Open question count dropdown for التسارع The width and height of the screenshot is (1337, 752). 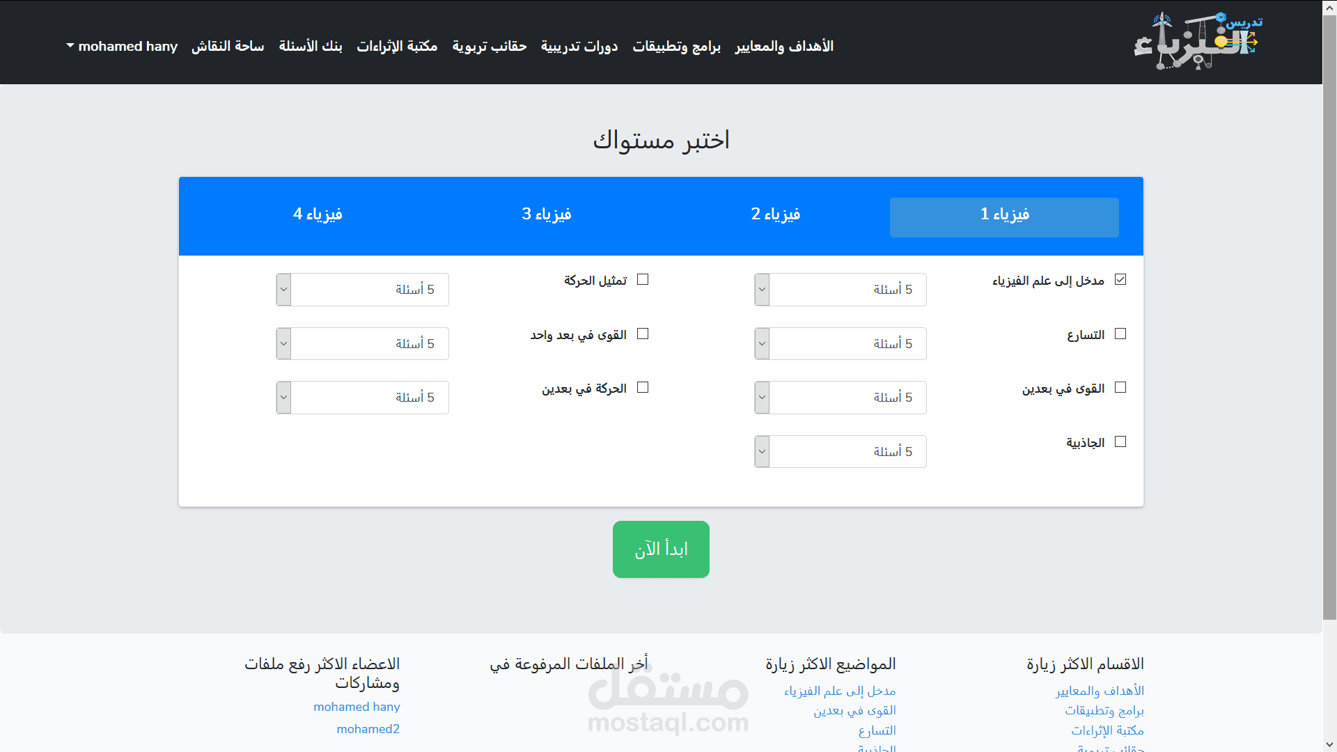pyautogui.click(x=840, y=344)
